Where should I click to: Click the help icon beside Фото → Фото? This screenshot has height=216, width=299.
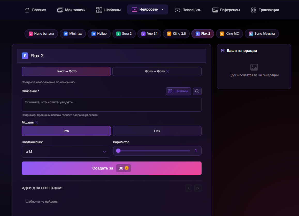tap(167, 72)
